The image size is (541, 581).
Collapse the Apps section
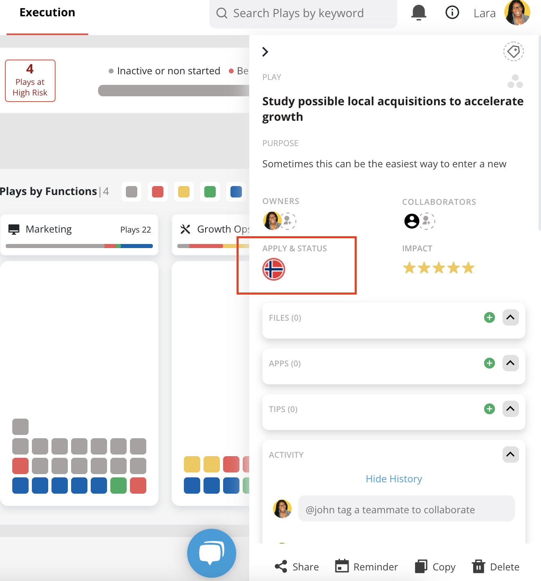pyautogui.click(x=510, y=363)
